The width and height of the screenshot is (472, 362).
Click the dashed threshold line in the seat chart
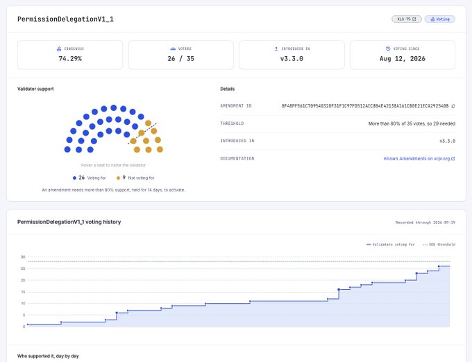coord(142,133)
